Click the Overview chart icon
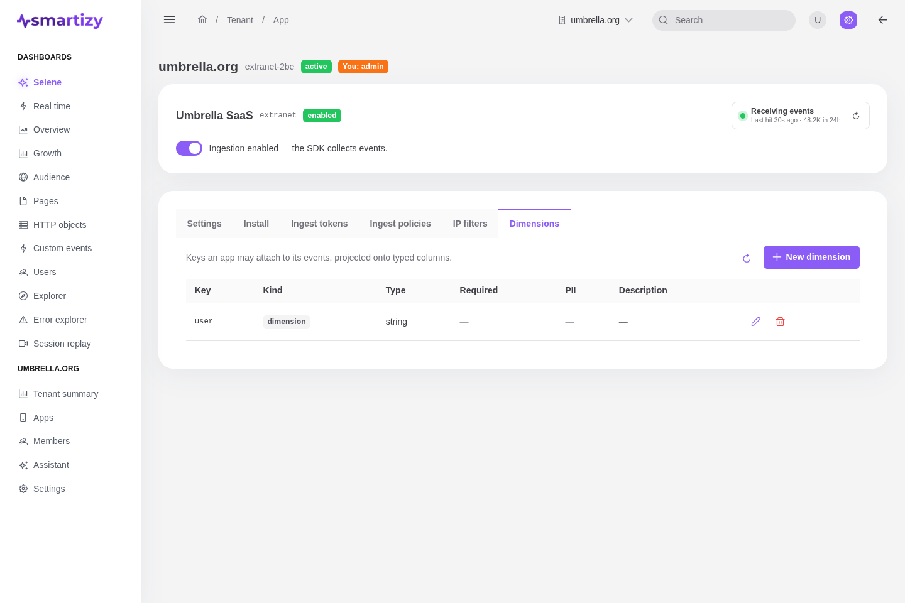 23,130
